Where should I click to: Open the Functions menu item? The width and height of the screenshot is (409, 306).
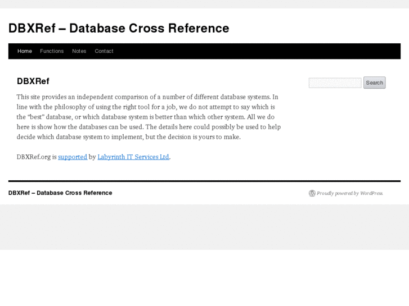(52, 51)
